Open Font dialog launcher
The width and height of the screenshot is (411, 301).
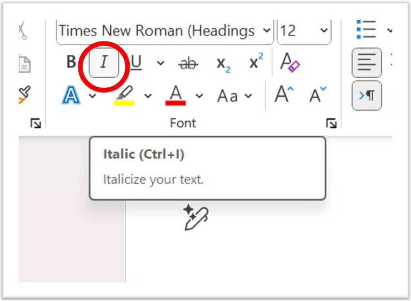(331, 123)
